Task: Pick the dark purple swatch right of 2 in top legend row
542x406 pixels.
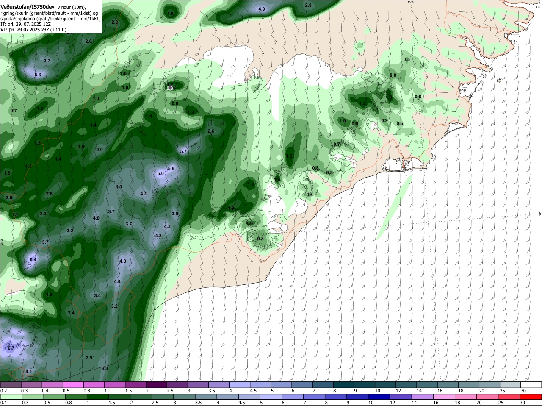Action: click(x=156, y=384)
